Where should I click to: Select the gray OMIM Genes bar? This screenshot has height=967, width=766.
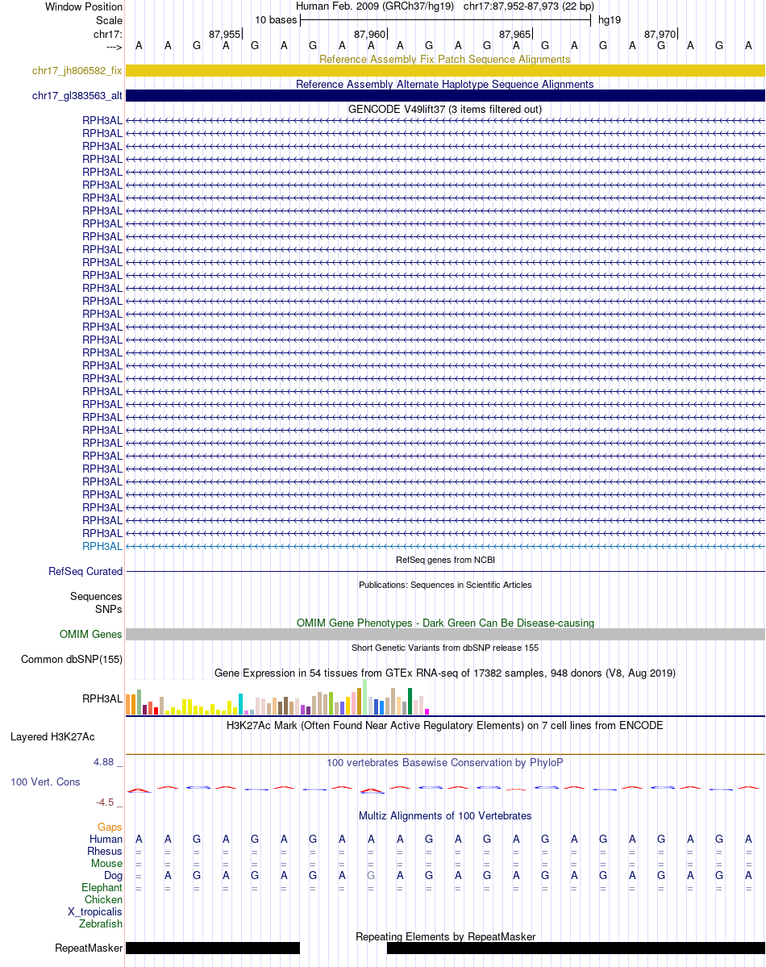[x=445, y=635]
